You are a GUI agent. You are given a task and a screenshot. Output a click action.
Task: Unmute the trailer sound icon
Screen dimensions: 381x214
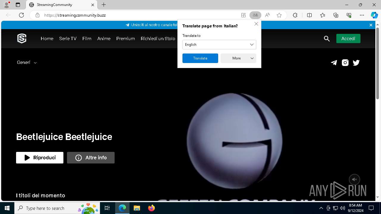[x=355, y=180]
